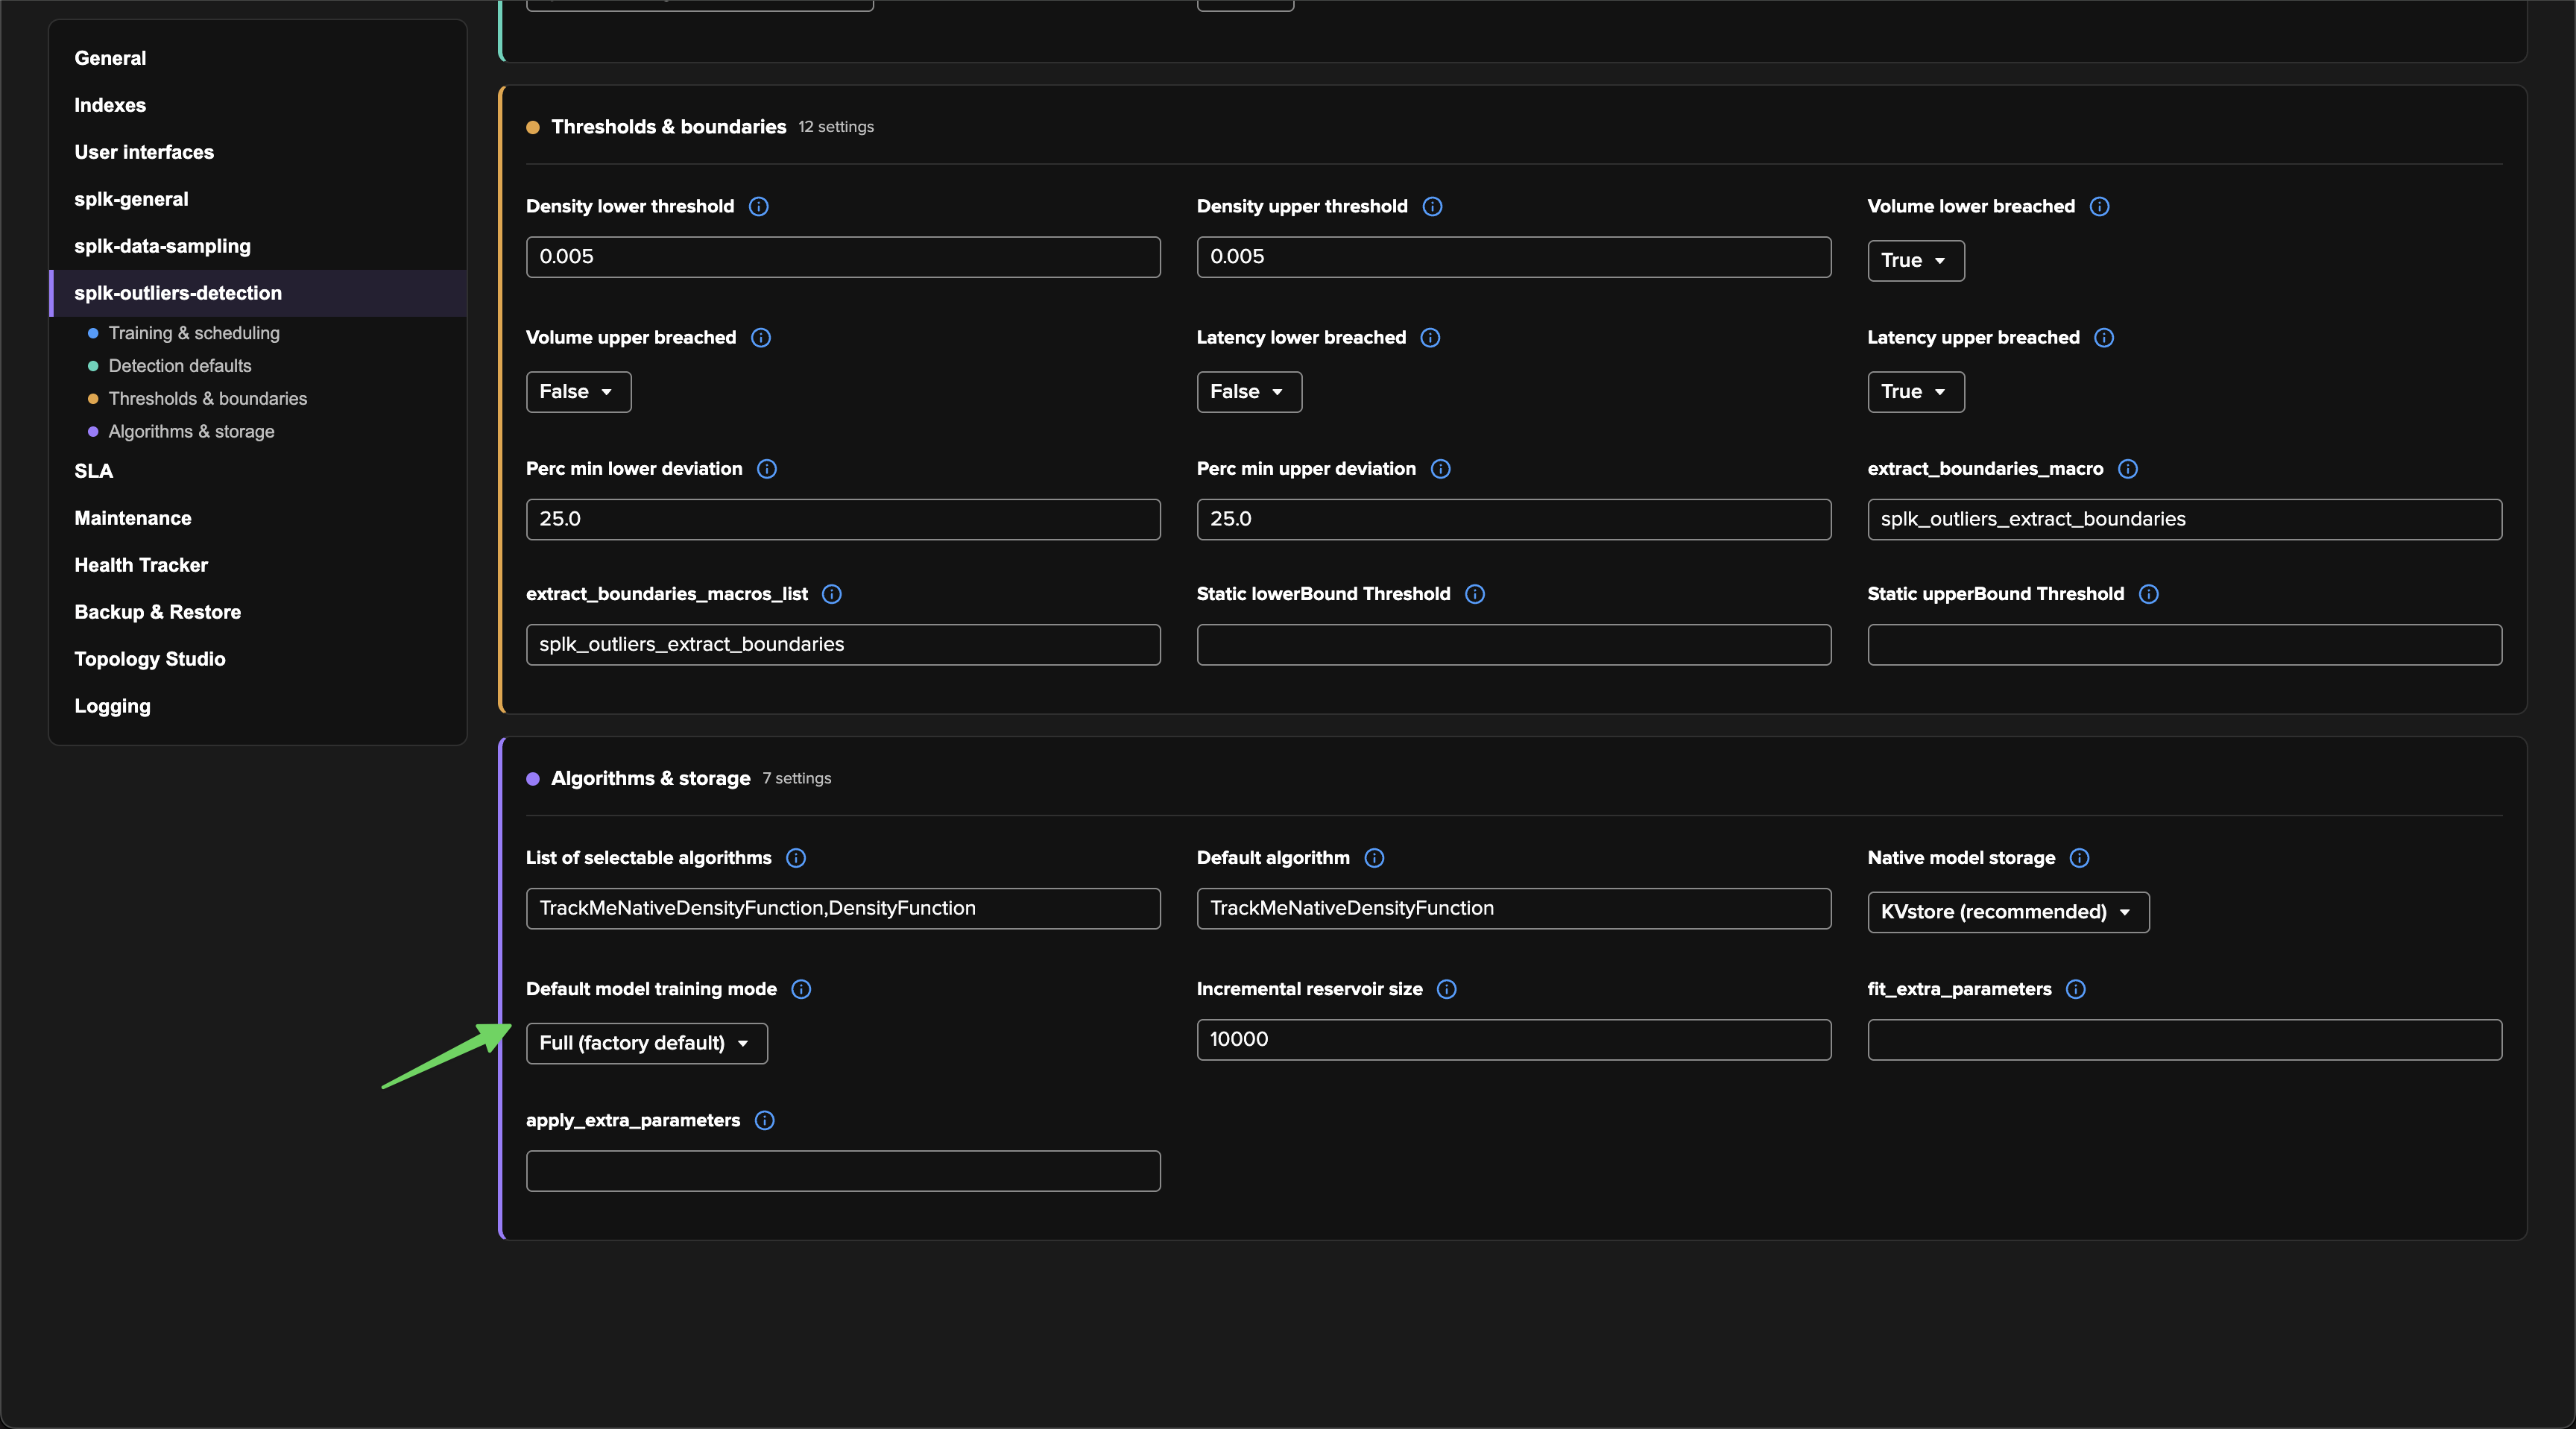The height and width of the screenshot is (1429, 2576).
Task: Click info icon next to Density upper threshold
Action: click(1432, 206)
